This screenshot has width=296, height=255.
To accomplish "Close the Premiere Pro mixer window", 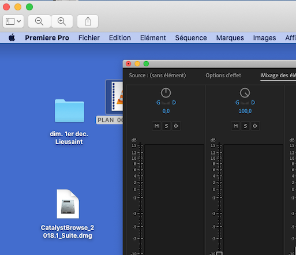I will (128, 63).
